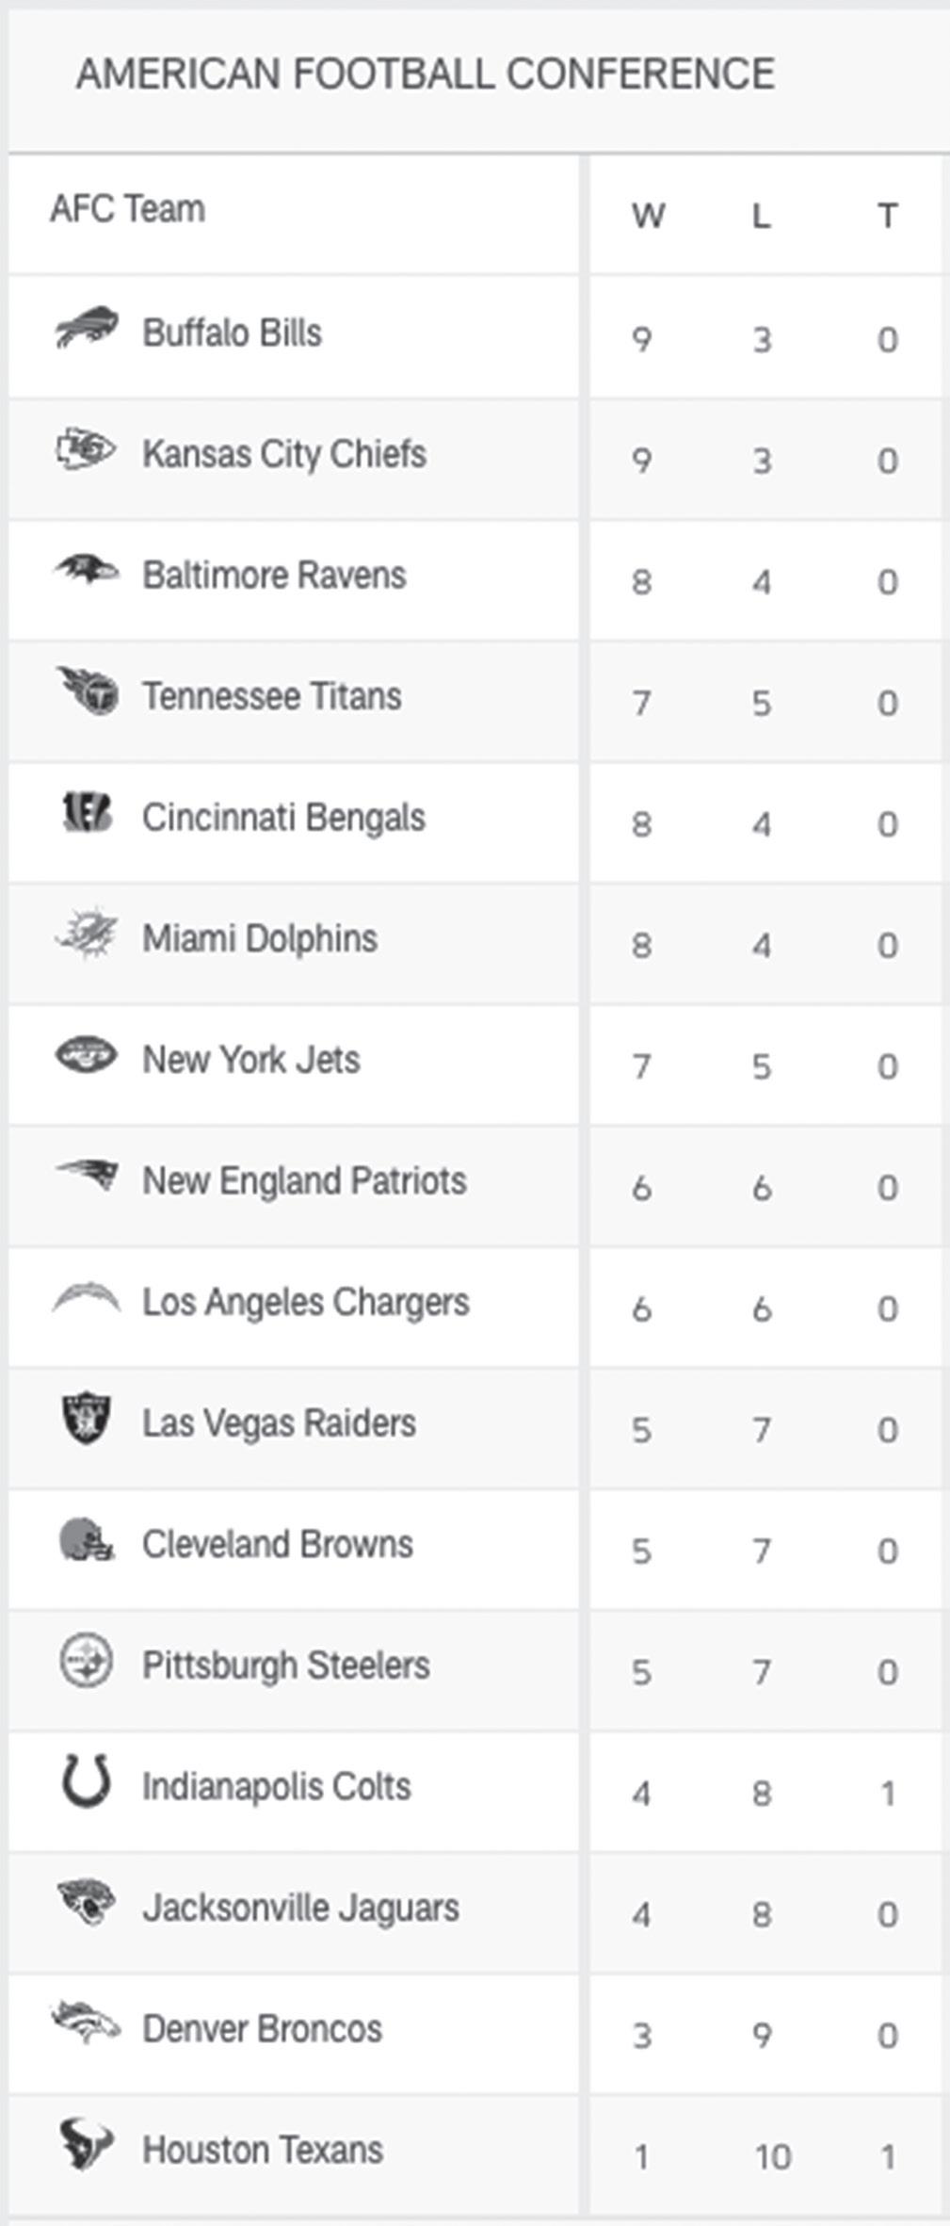This screenshot has width=950, height=2226.
Task: Select the Denver Broncos team name
Action: [x=262, y=2029]
